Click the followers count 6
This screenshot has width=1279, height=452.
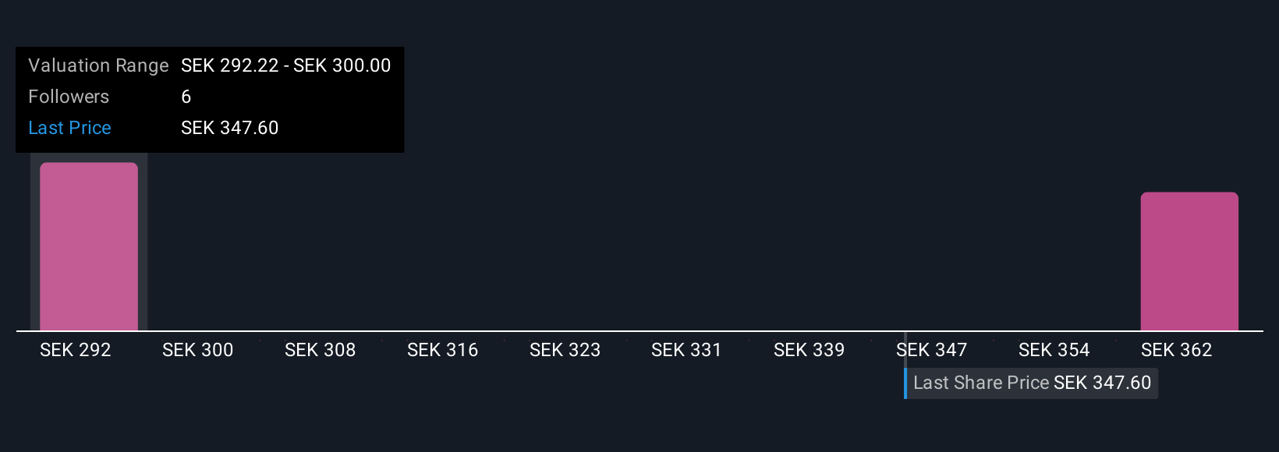[186, 97]
